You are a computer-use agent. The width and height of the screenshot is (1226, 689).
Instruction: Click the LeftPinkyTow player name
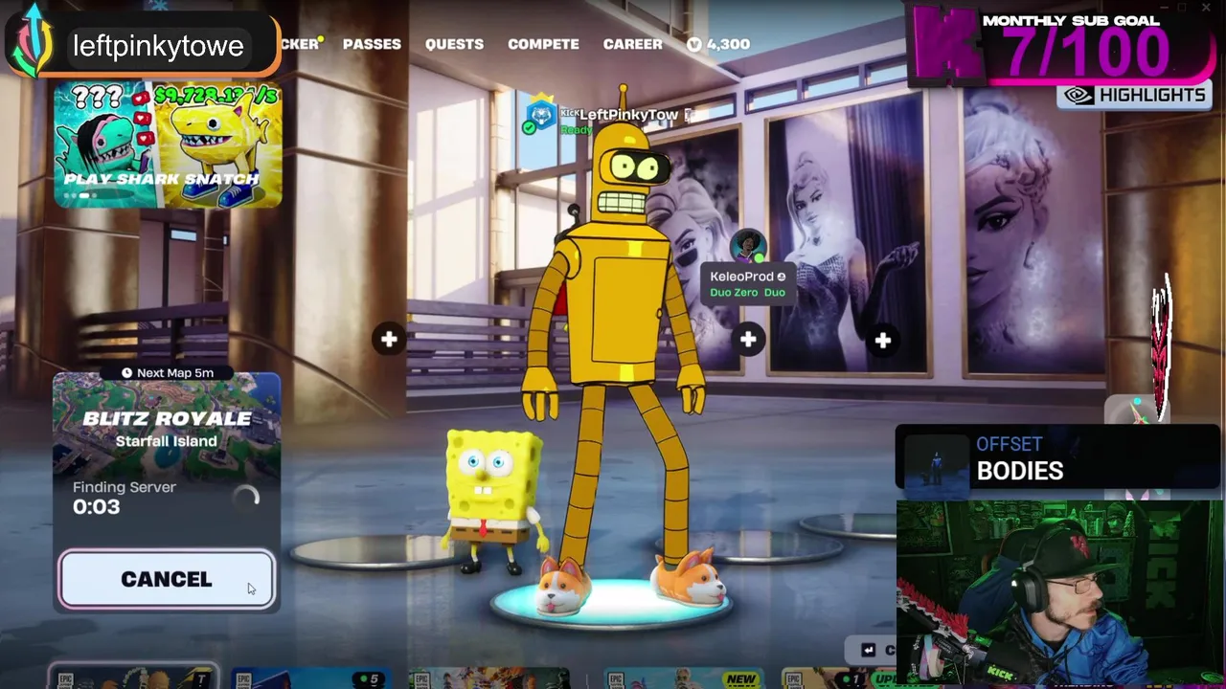click(x=628, y=115)
